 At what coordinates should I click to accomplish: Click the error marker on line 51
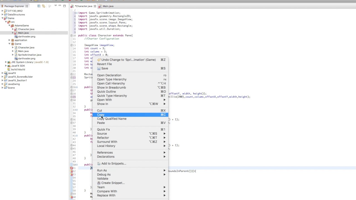pos(71,168)
